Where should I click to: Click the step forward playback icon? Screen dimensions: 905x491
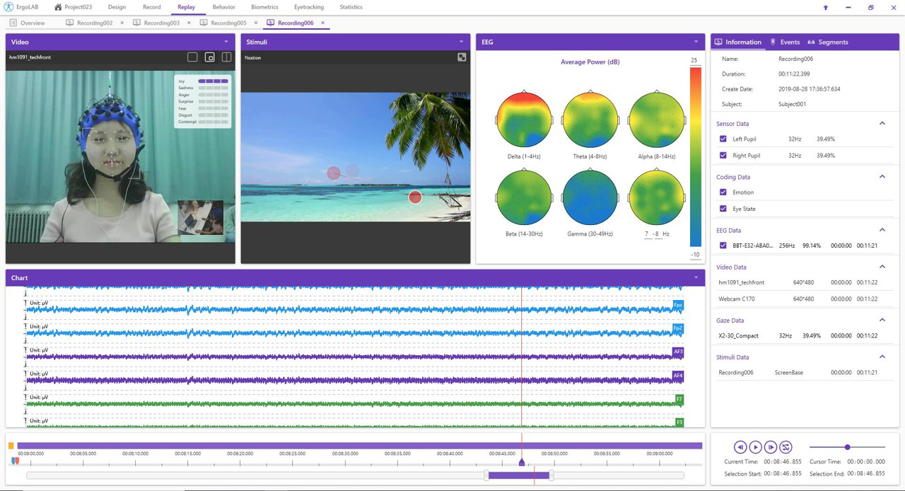coord(771,447)
